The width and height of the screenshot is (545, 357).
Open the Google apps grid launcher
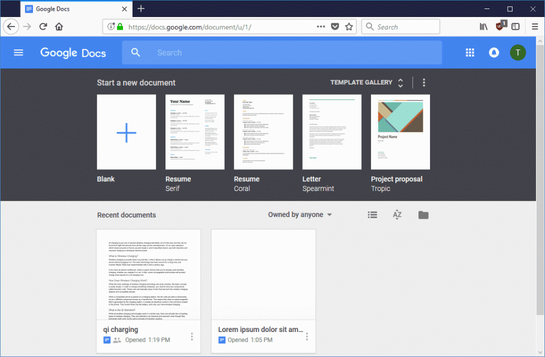470,53
